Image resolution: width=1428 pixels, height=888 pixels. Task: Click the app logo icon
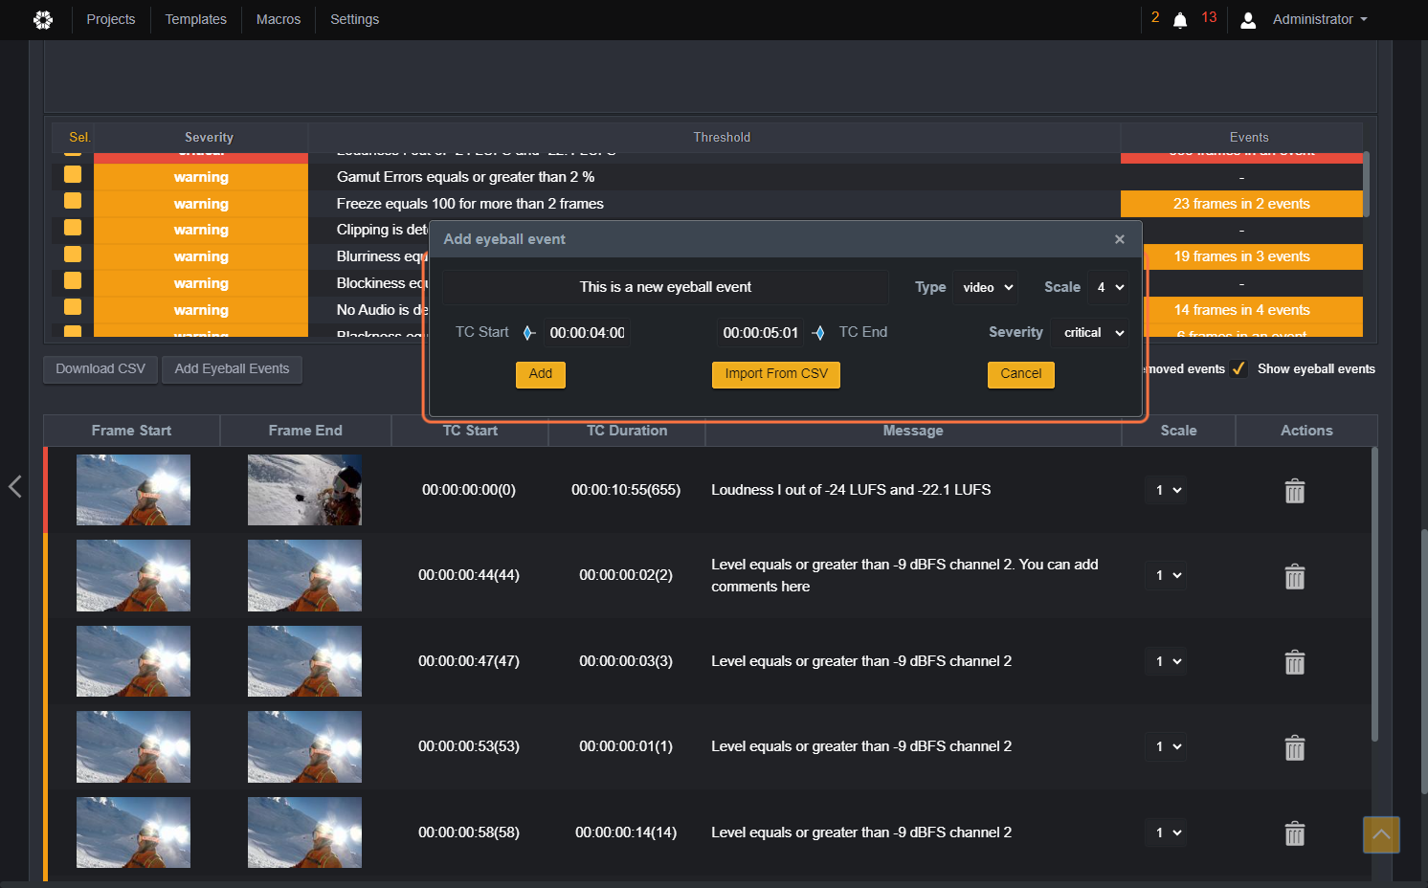(43, 20)
